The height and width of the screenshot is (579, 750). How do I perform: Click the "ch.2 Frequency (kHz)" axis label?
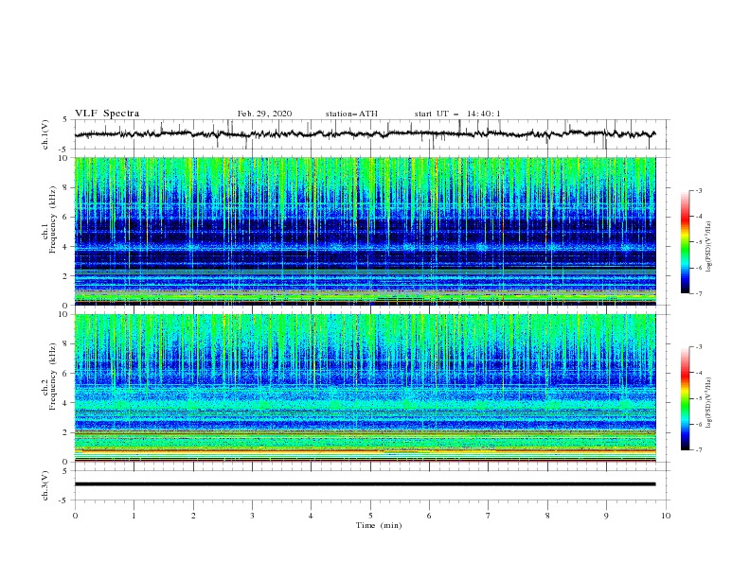[x=49, y=377]
